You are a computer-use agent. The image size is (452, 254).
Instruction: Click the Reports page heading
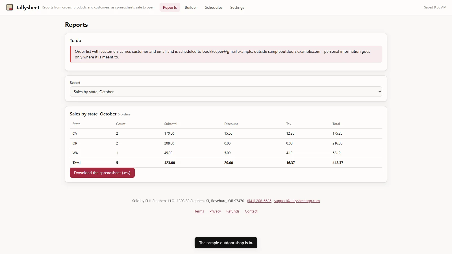76,25
